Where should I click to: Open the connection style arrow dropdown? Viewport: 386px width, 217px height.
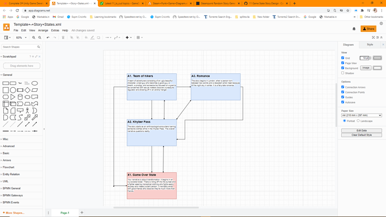(x=109, y=37)
